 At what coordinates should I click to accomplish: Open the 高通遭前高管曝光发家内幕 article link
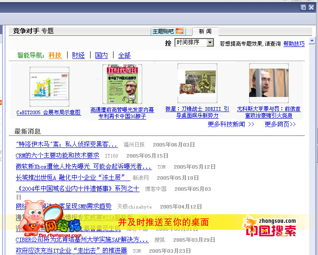pyautogui.click(x=122, y=113)
